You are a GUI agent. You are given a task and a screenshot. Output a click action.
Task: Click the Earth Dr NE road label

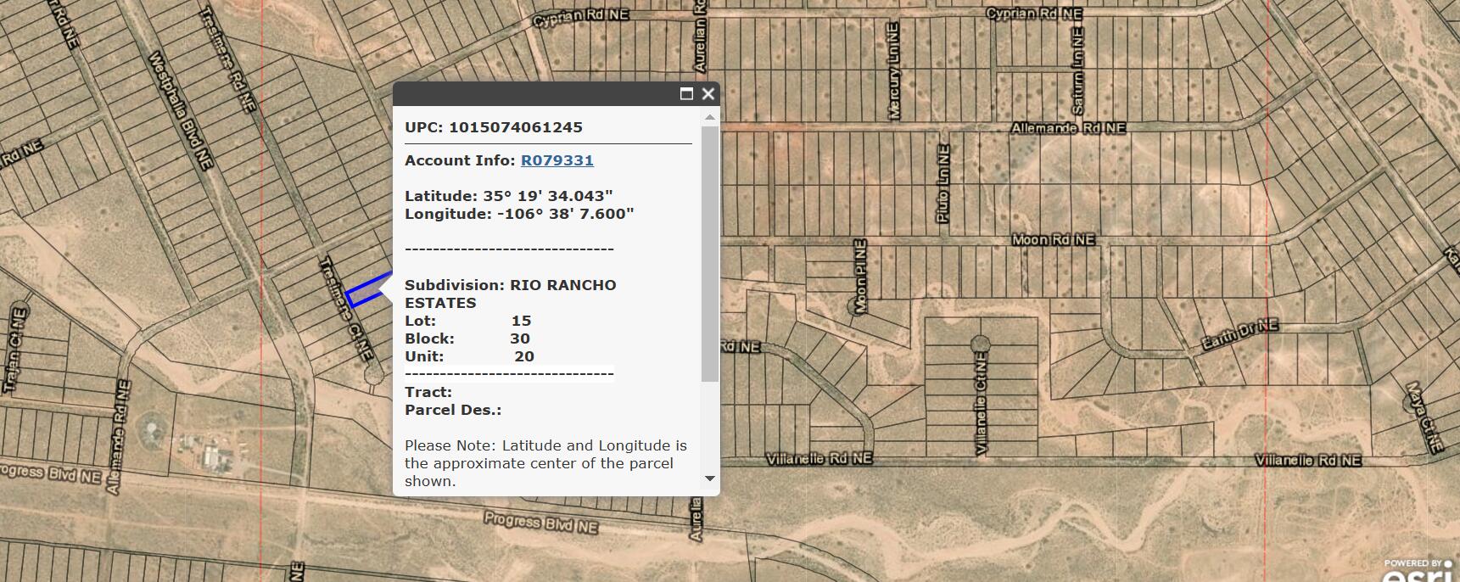tap(1239, 336)
